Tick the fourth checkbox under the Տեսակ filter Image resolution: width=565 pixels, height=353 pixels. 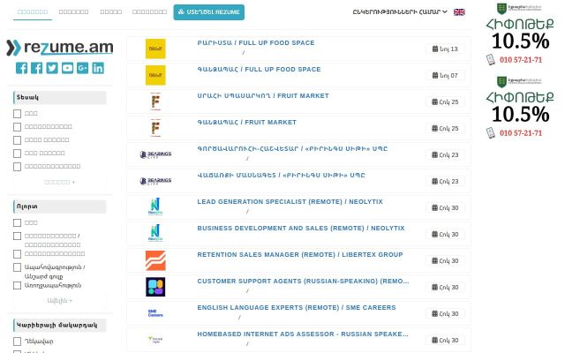[17, 154]
